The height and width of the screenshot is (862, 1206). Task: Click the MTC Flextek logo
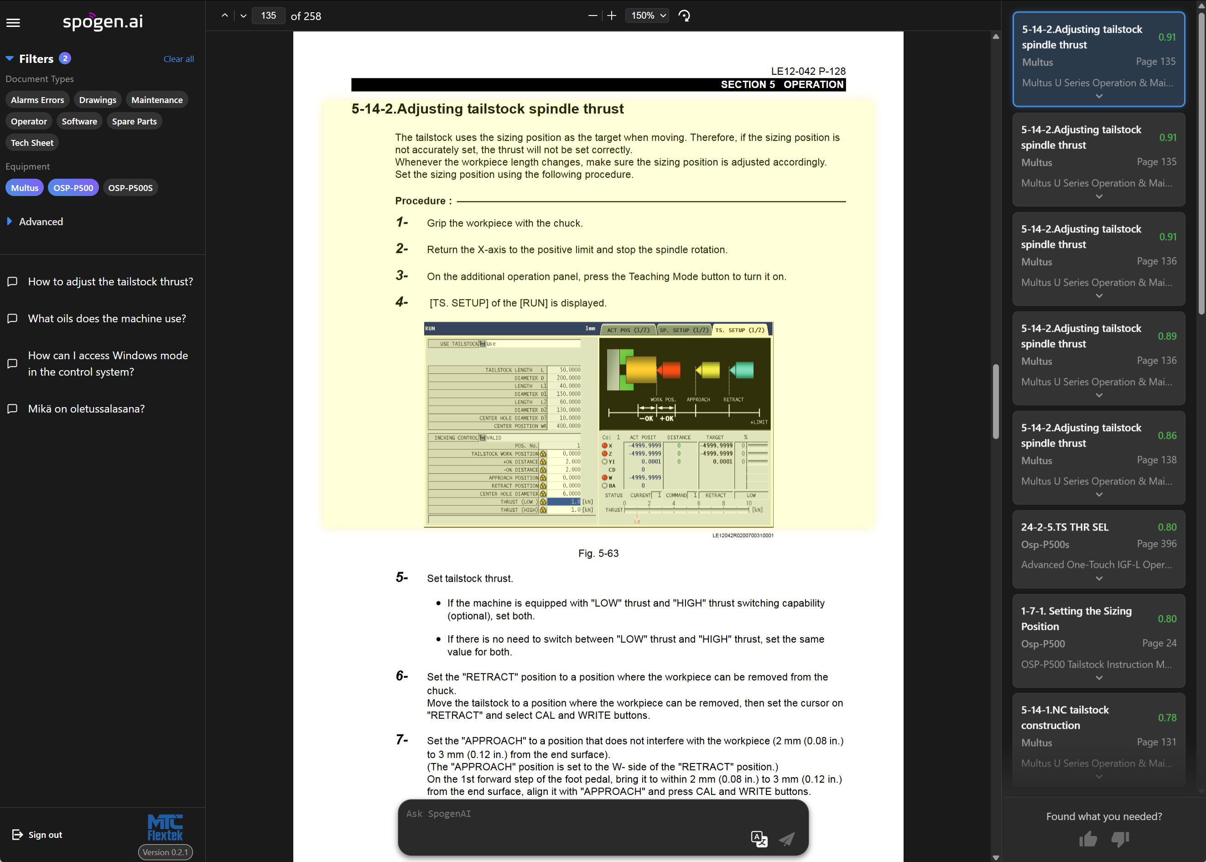165,828
